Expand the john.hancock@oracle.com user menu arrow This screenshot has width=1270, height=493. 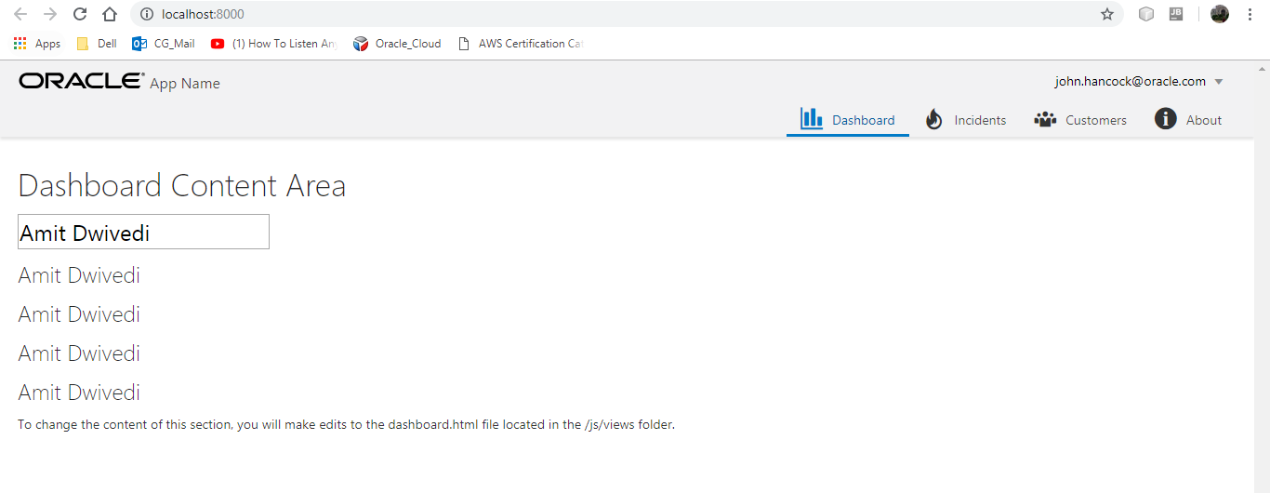(1219, 82)
